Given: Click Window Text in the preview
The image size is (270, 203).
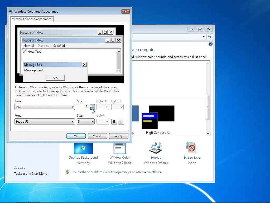Looking at the screenshot, I should 32,52.
